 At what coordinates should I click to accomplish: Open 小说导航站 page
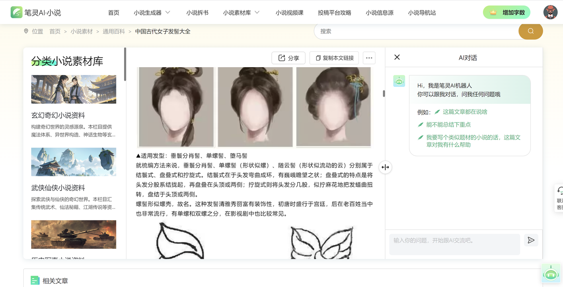(421, 13)
